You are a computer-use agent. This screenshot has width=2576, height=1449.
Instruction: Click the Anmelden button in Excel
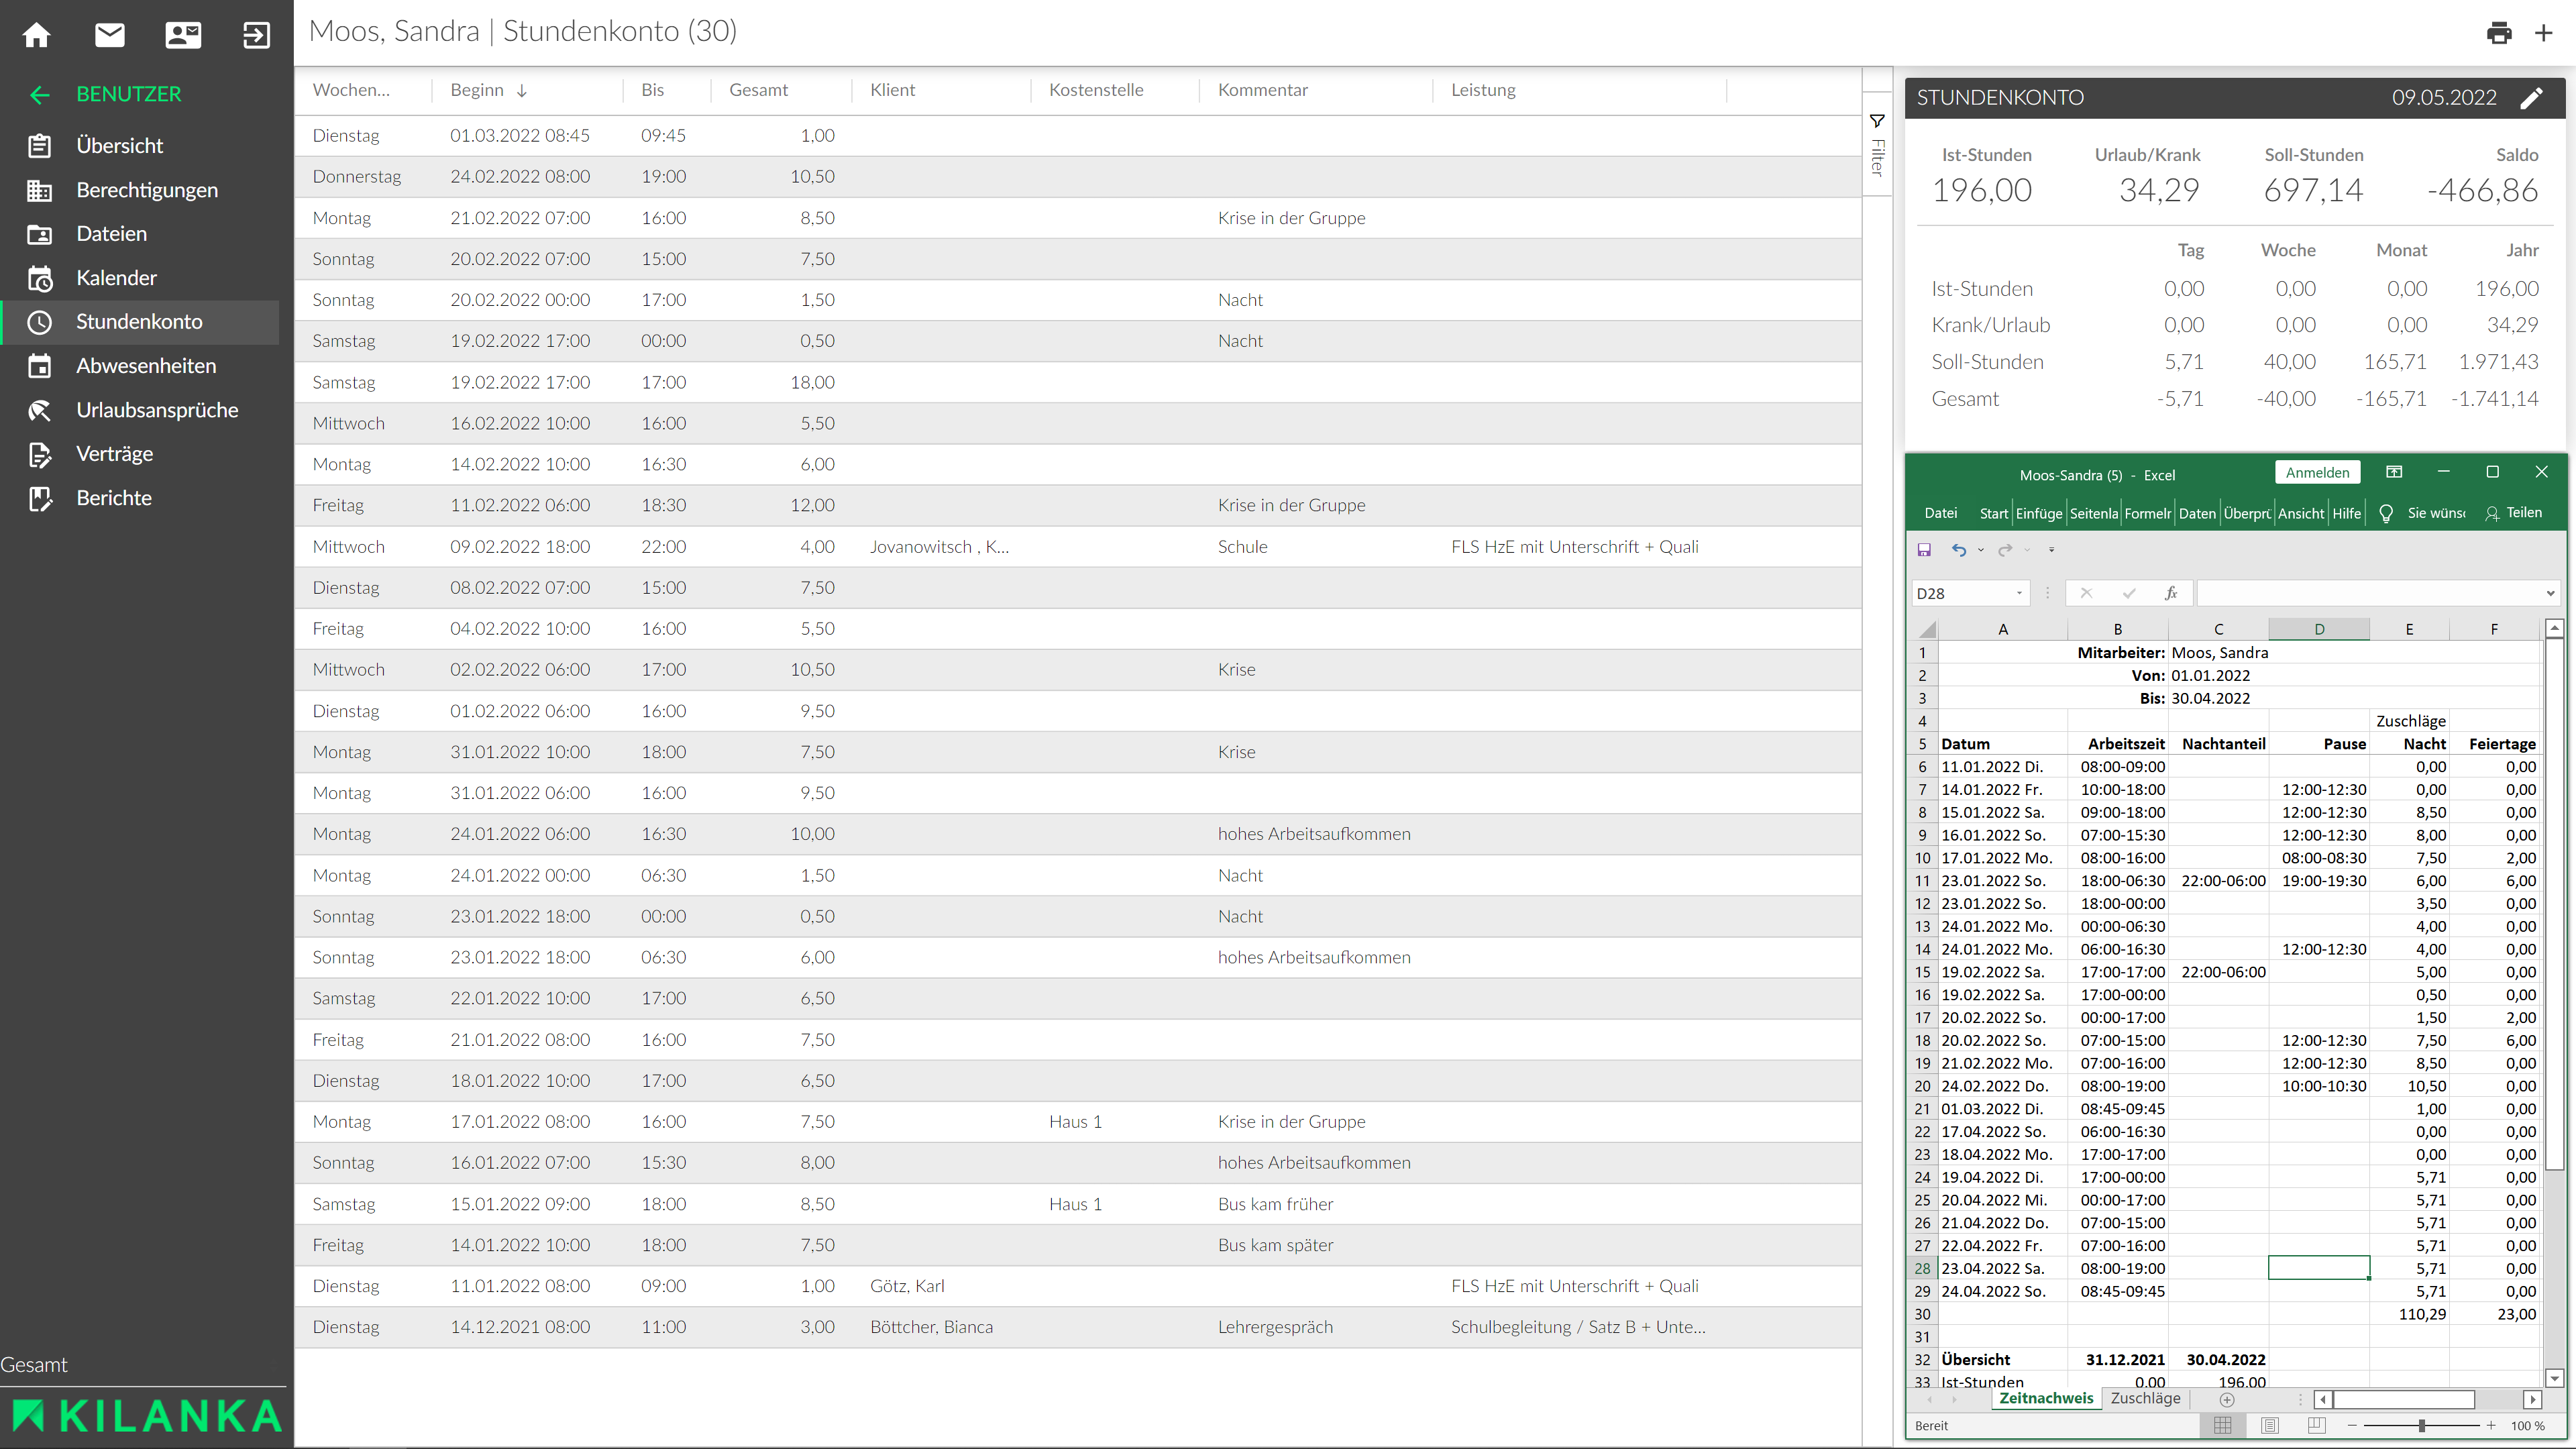pos(2317,473)
